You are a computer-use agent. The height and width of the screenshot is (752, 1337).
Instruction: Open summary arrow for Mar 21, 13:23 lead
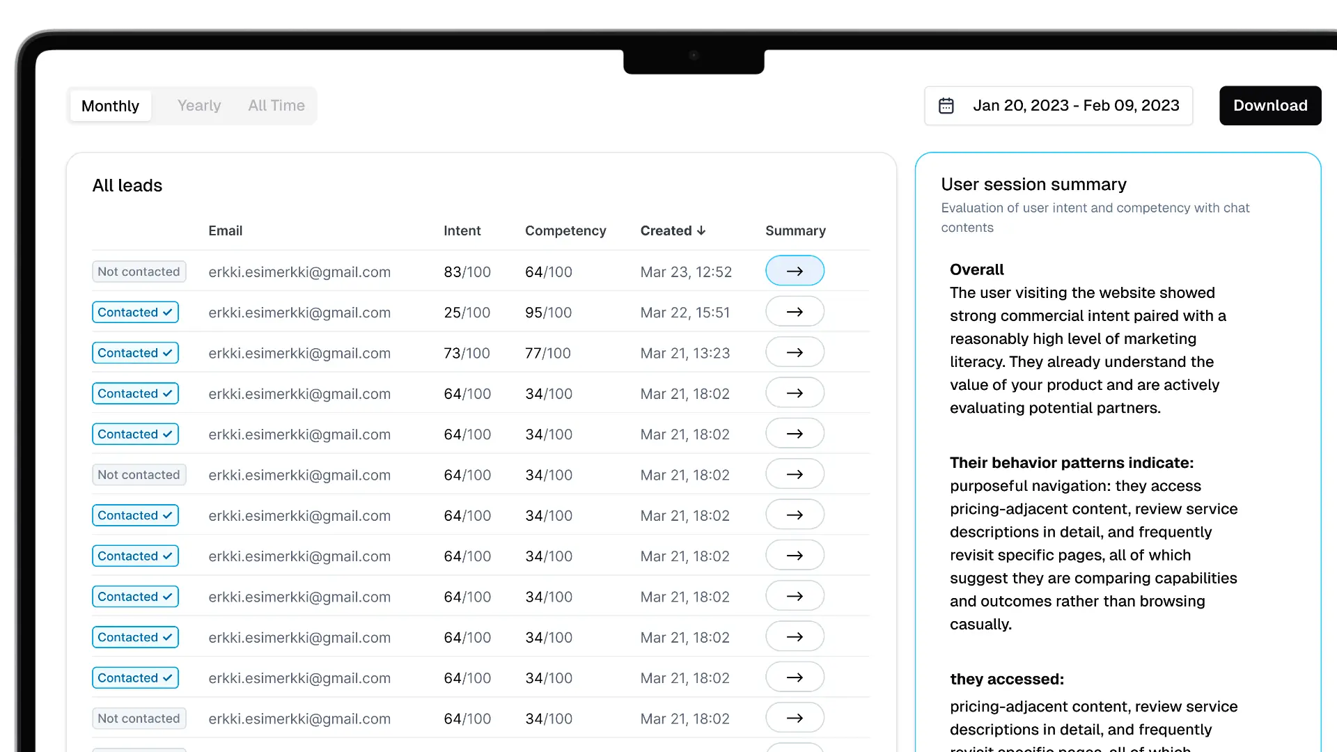(795, 352)
